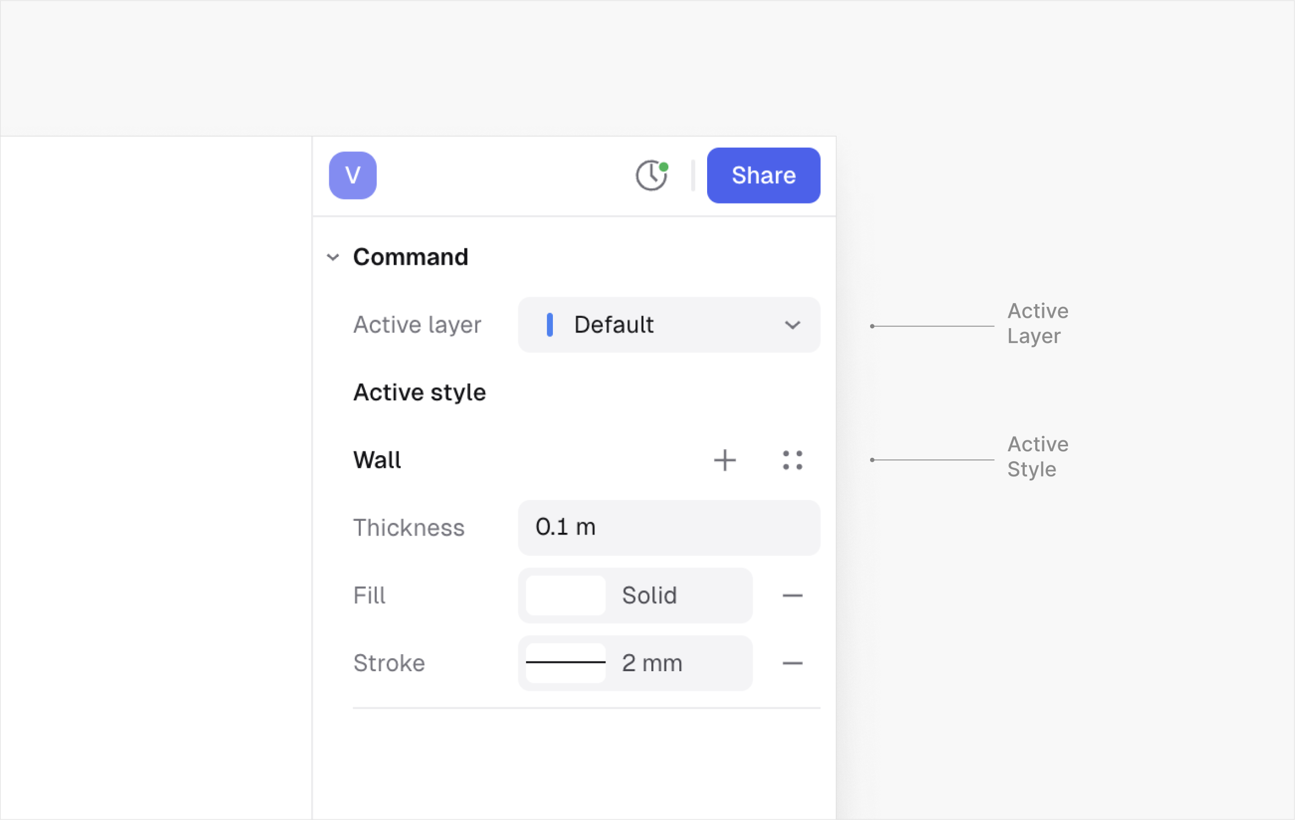Screen dimensions: 1295x820
Task: Click the Active layer dropdown arrow
Action: pos(792,325)
